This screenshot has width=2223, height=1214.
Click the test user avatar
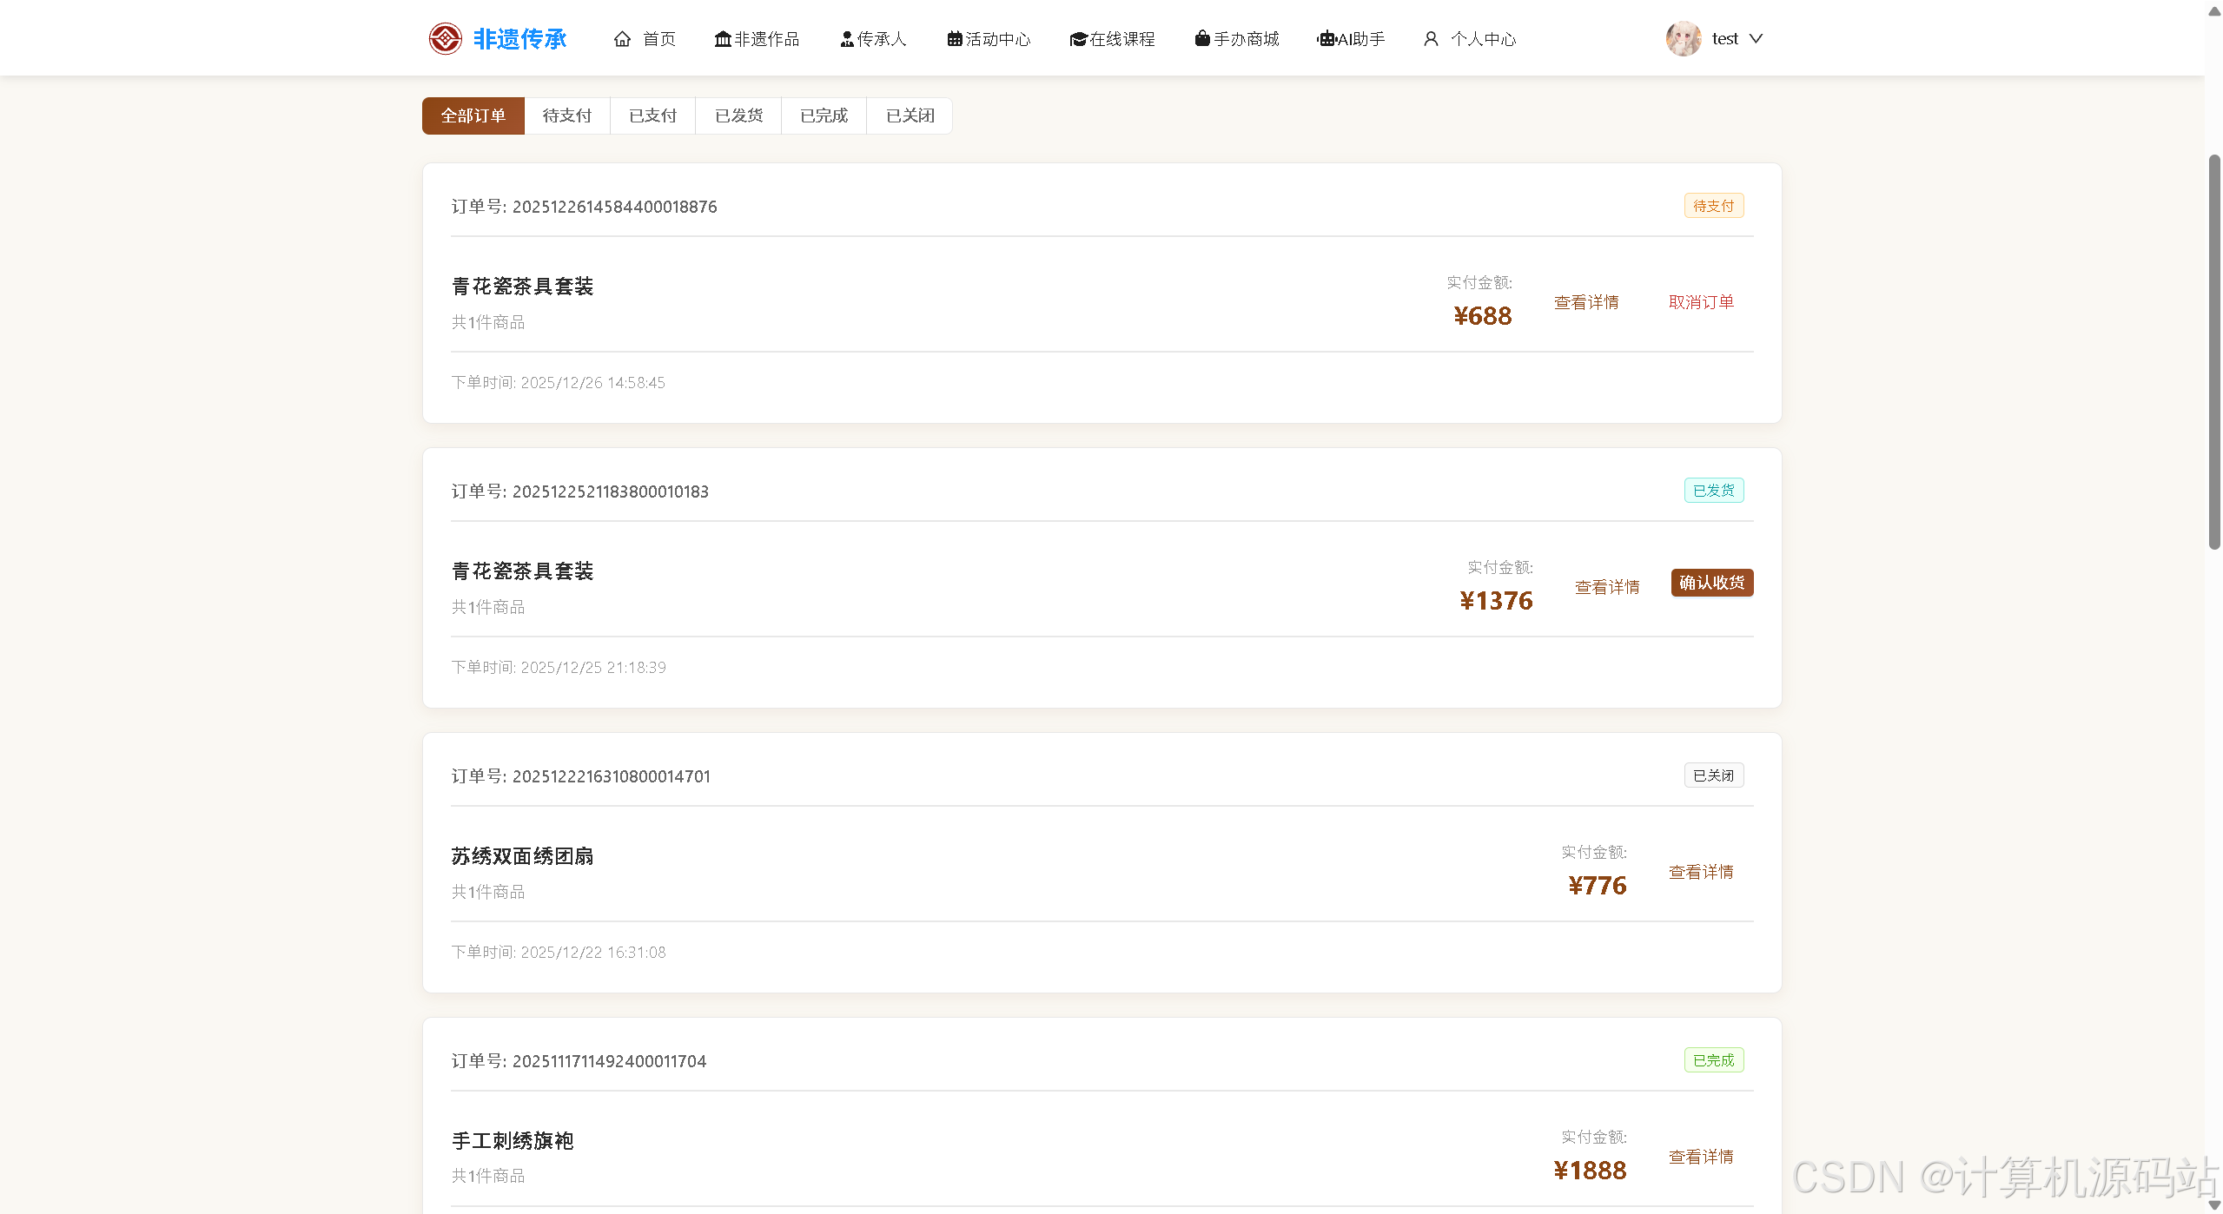[x=1683, y=38]
